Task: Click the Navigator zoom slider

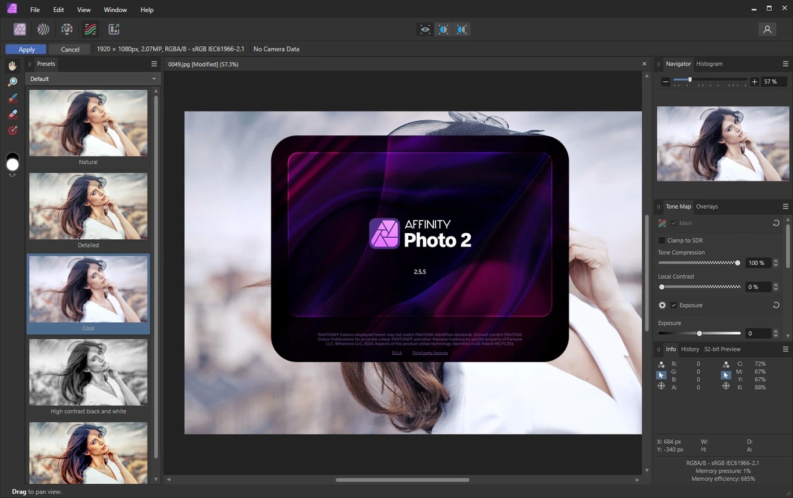Action: 709,81
